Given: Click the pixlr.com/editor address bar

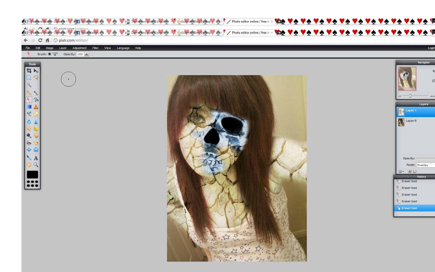Looking at the screenshot, I should [243, 40].
